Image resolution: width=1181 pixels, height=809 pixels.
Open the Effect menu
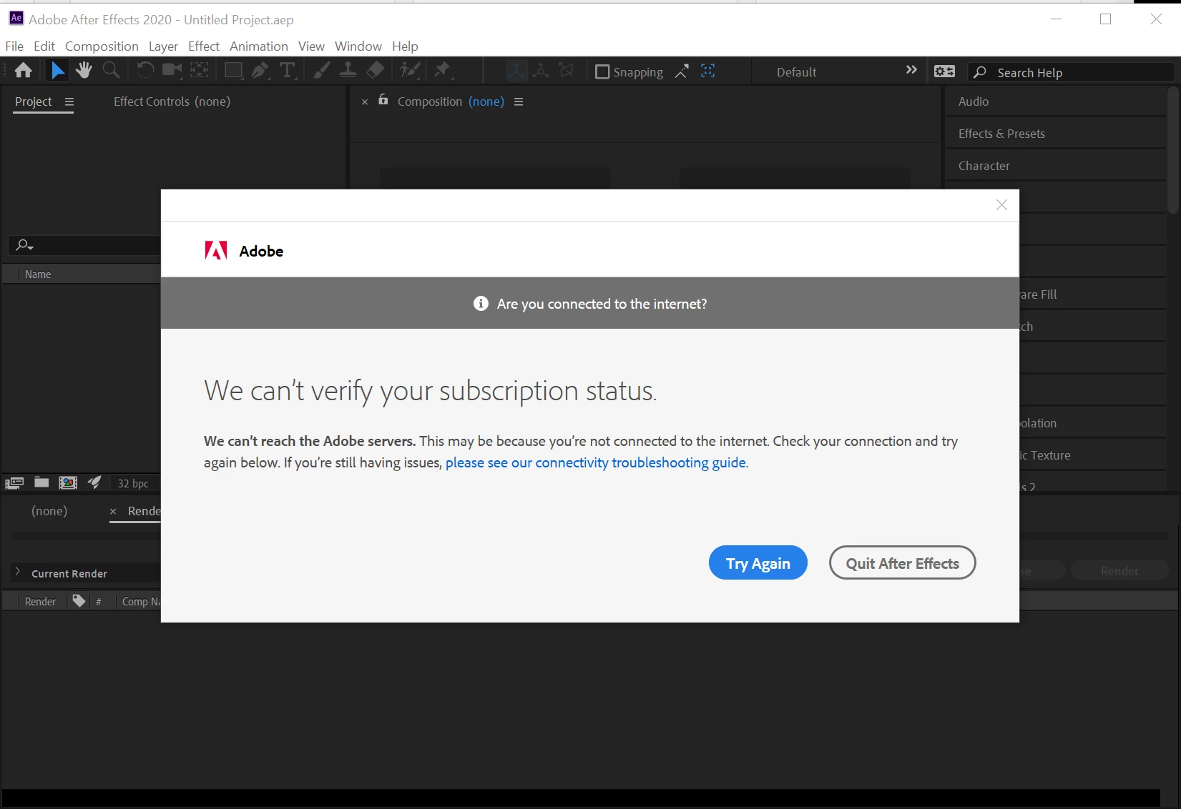pyautogui.click(x=204, y=46)
